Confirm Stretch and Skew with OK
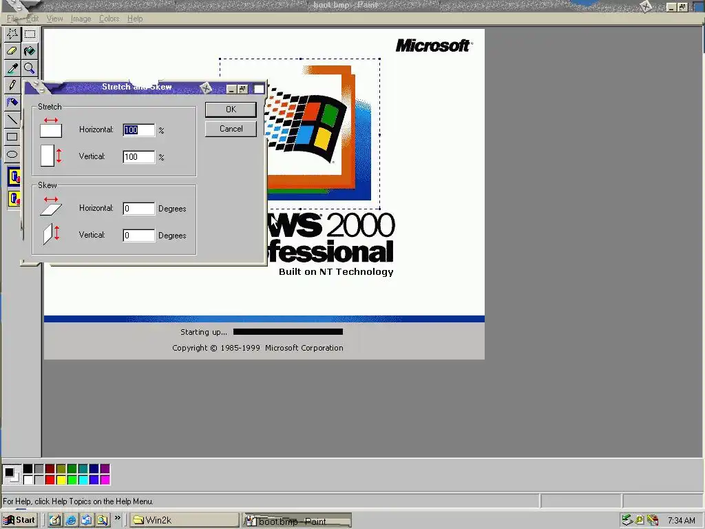The width and height of the screenshot is (705, 529). point(231,110)
